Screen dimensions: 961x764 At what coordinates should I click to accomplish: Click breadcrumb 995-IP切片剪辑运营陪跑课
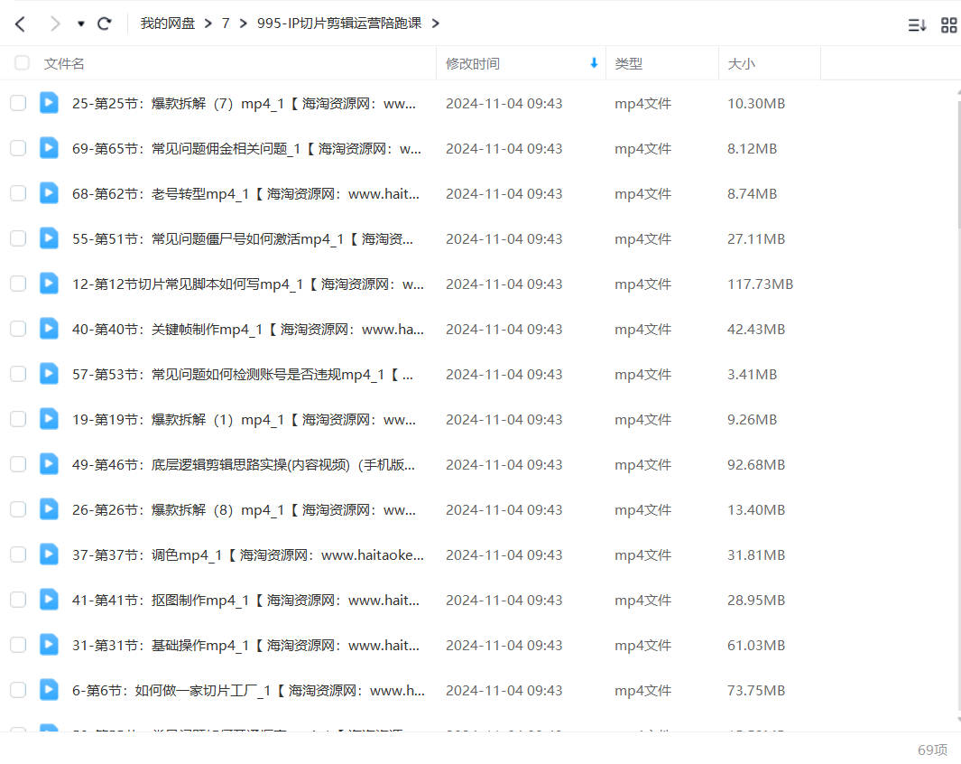[x=339, y=23]
